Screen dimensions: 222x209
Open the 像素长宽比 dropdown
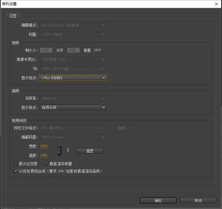tap(73, 59)
